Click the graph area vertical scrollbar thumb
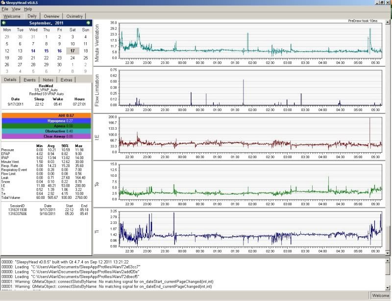The width and height of the screenshot is (392, 301). [388, 238]
